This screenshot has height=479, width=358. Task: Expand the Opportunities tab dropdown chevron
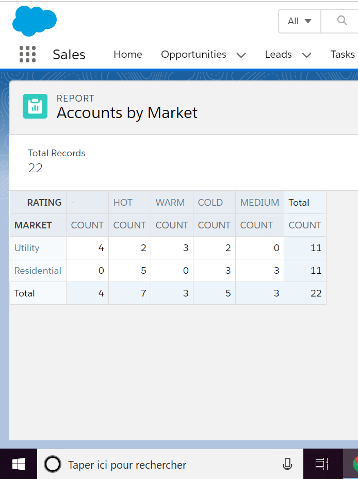click(241, 55)
